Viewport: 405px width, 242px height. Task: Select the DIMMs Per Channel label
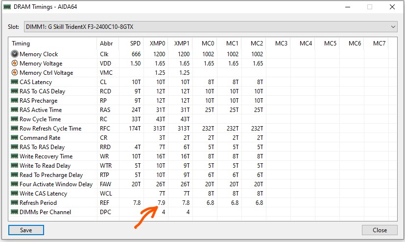click(46, 212)
